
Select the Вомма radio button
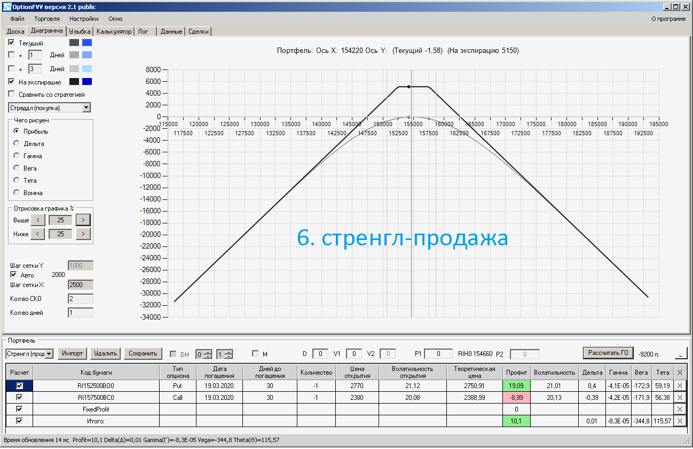tap(17, 192)
